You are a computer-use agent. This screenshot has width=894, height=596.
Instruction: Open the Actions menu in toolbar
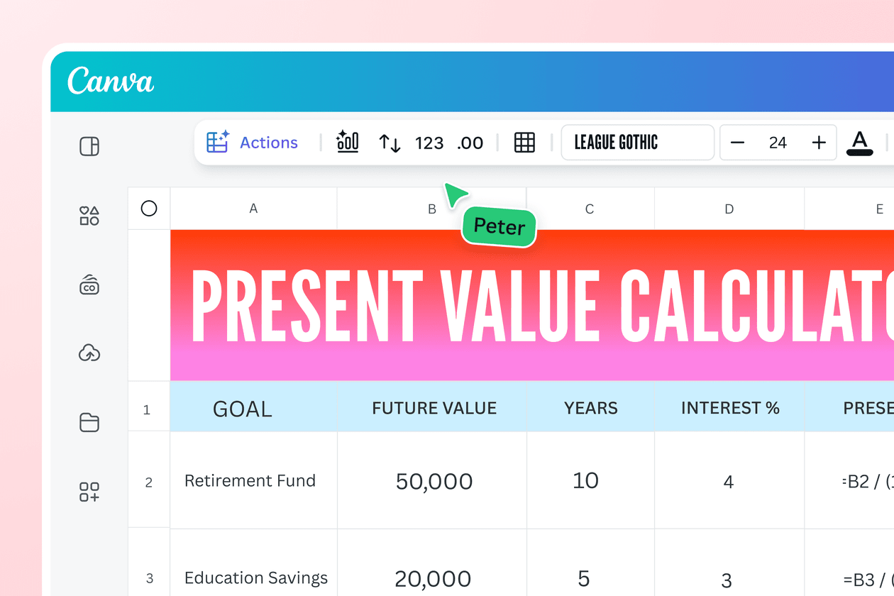[253, 143]
